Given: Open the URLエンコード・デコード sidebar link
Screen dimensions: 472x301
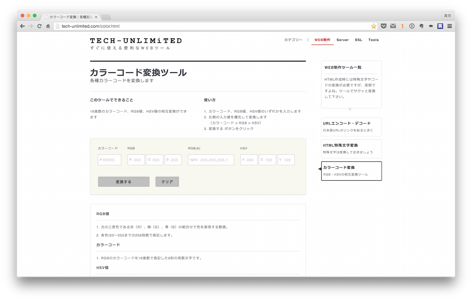Looking at the screenshot, I should point(351,127).
